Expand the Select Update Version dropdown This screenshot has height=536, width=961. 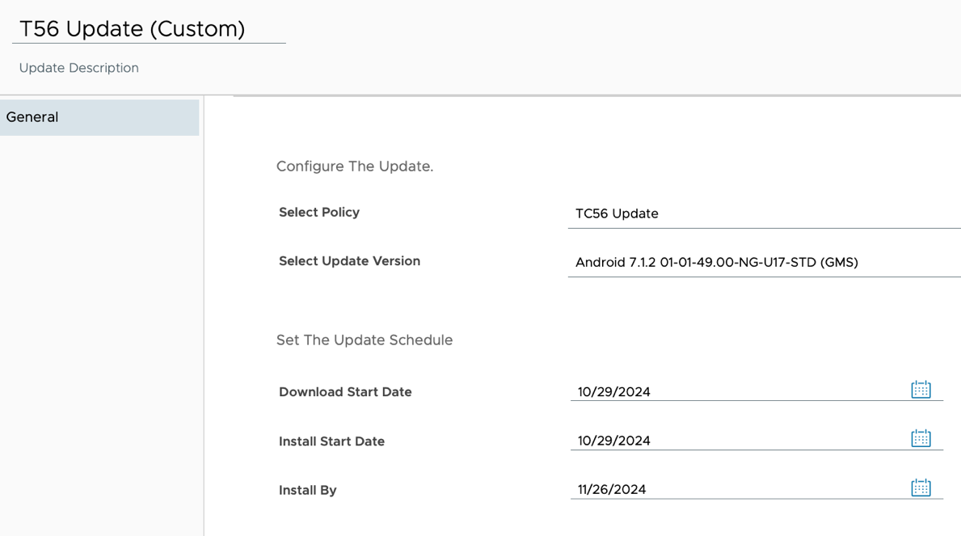point(763,262)
